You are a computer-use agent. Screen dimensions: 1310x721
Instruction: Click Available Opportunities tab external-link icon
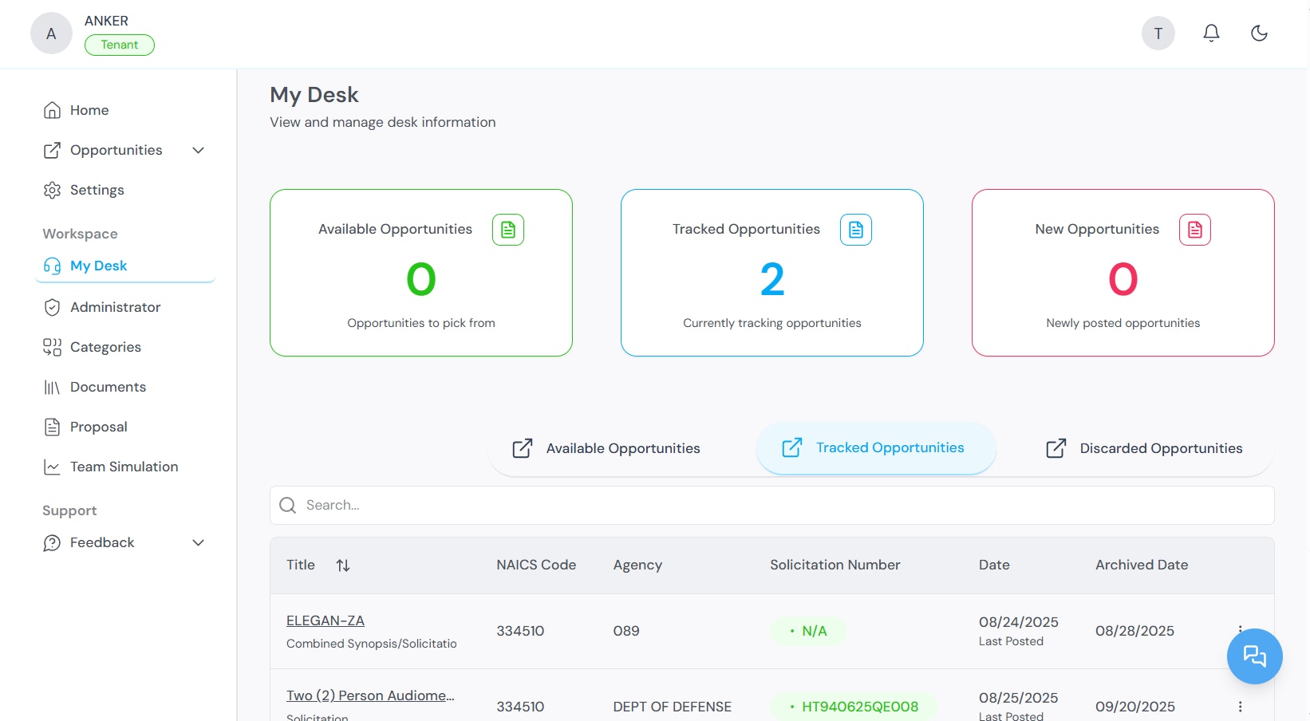[x=523, y=448]
